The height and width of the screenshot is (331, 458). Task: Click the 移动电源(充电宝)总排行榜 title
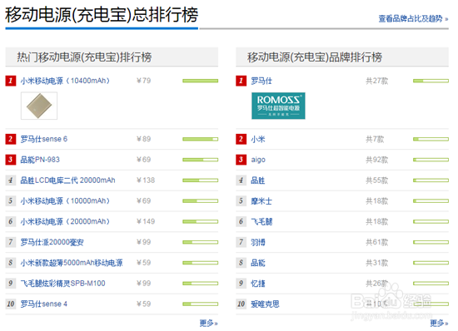(x=102, y=14)
